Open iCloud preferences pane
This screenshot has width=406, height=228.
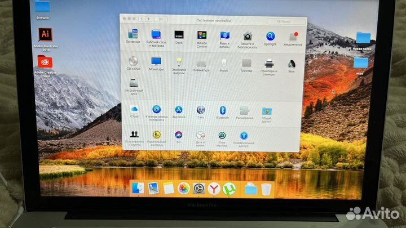[134, 109]
